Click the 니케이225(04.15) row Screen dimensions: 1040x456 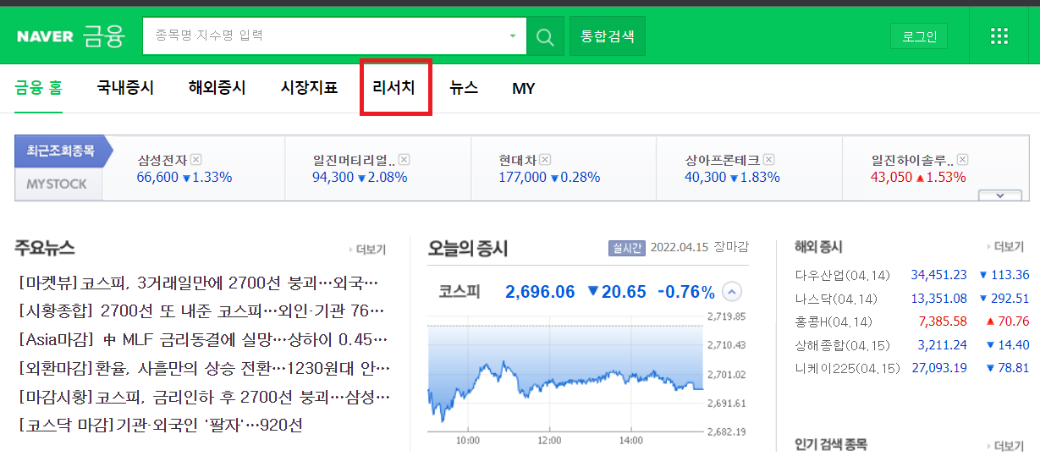click(x=912, y=368)
